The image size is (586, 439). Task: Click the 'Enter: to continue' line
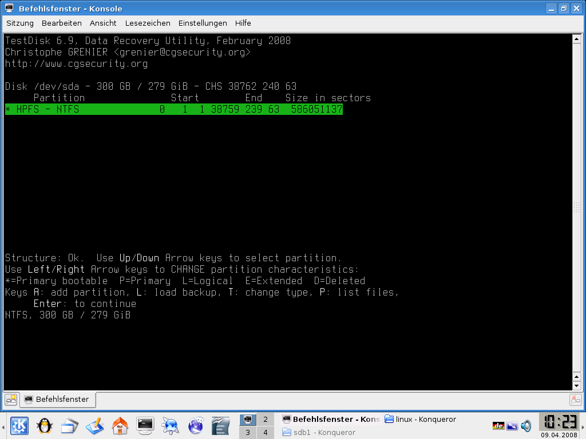[x=85, y=304]
